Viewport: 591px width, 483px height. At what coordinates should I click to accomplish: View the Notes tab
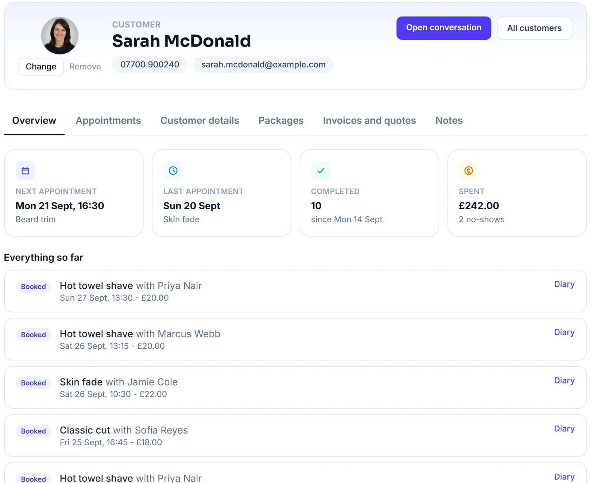click(449, 120)
